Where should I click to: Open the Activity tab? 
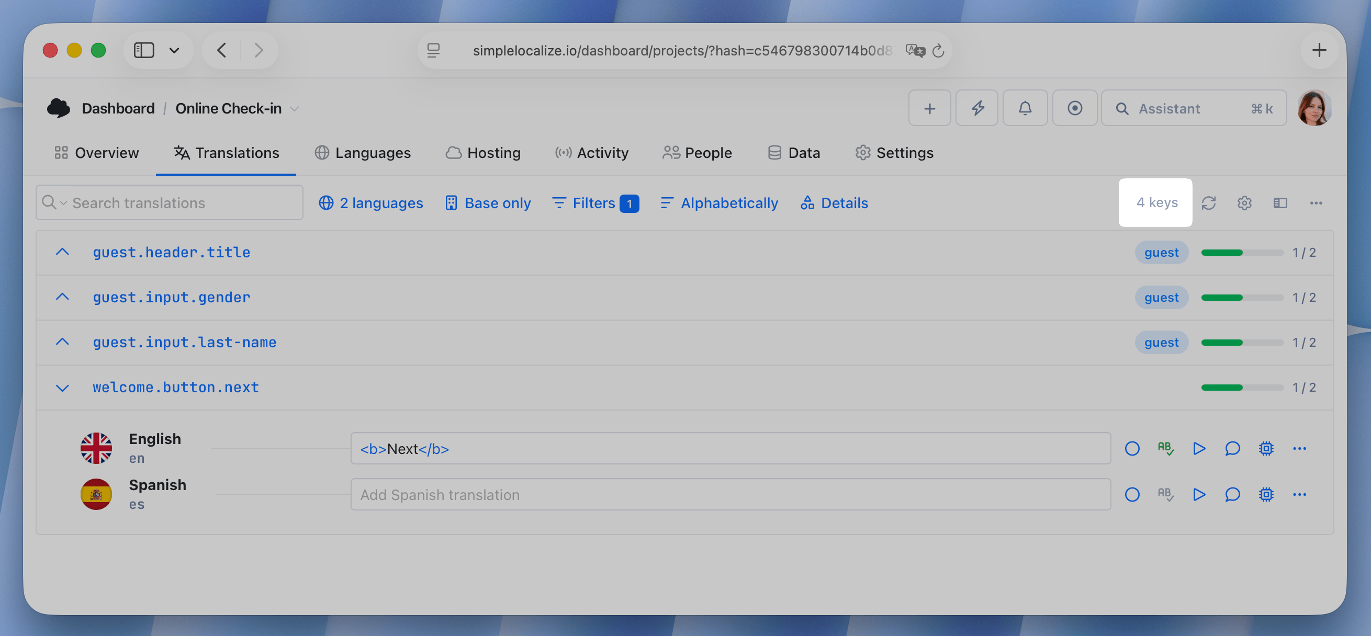click(x=591, y=153)
